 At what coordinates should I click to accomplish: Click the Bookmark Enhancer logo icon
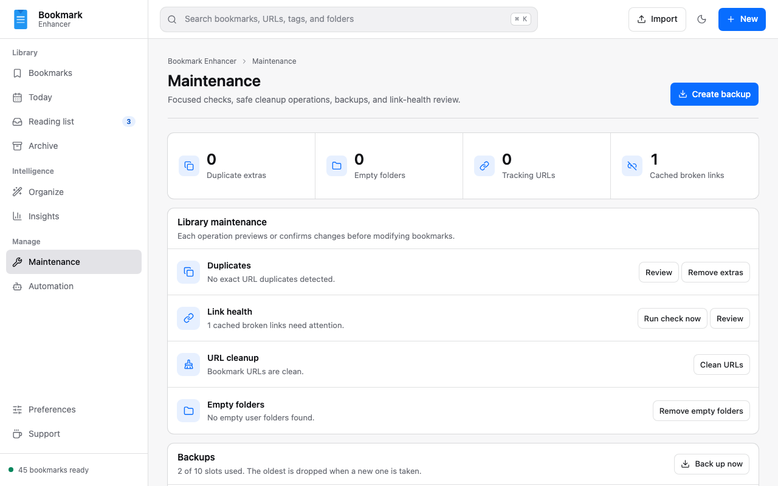[x=21, y=19]
